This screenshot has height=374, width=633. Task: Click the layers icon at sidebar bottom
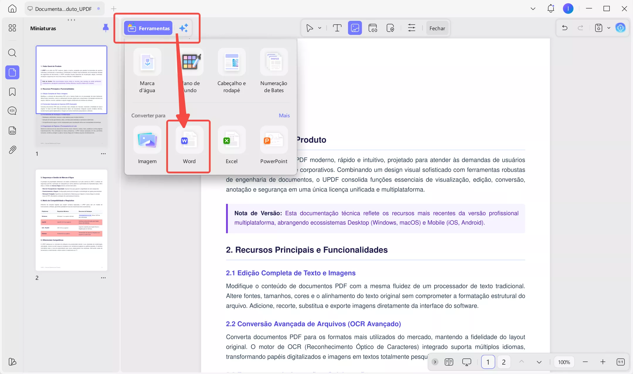[12, 362]
